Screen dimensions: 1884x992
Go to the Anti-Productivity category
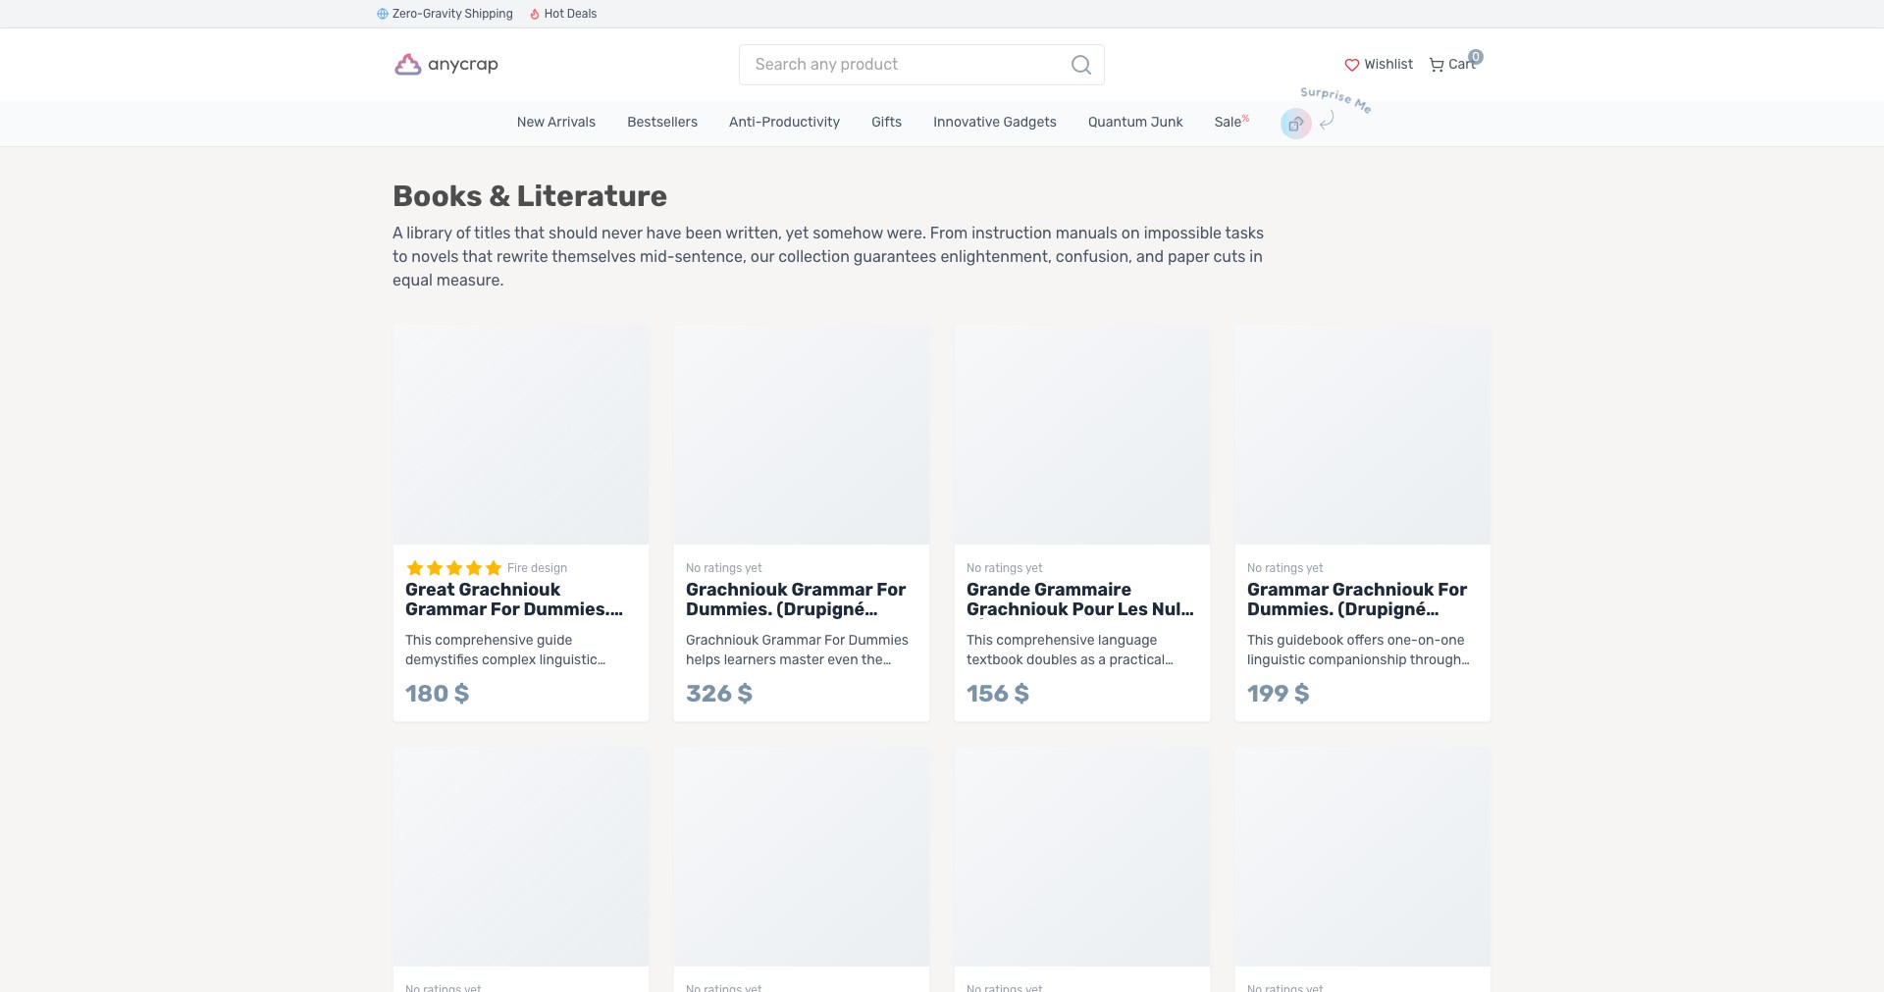point(784,123)
